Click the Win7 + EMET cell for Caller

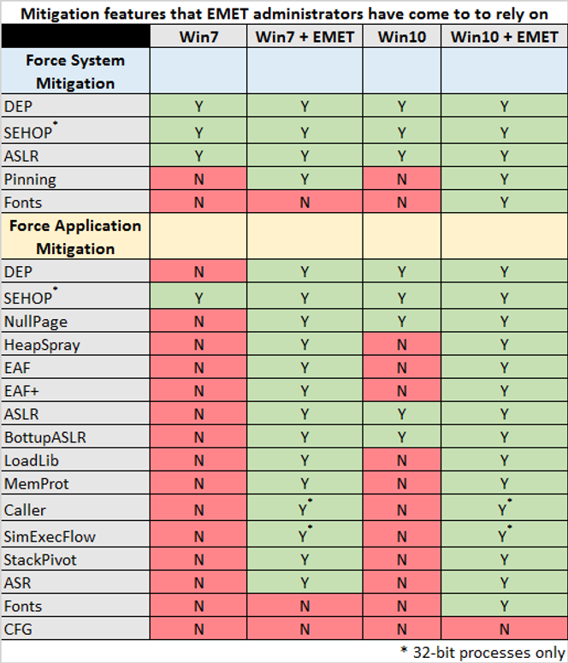(305, 508)
